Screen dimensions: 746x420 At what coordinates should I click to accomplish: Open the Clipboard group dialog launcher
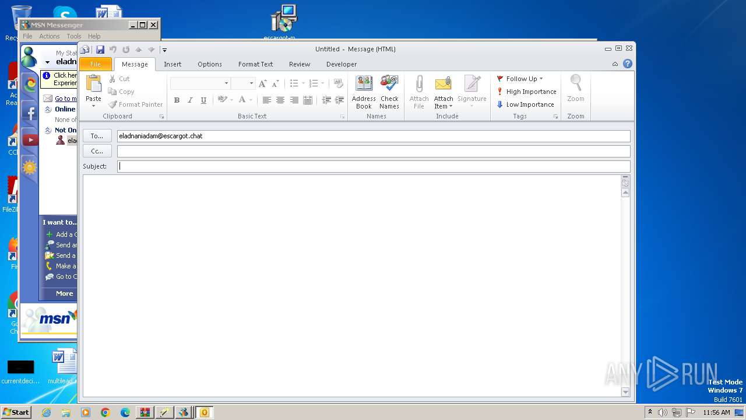pyautogui.click(x=161, y=117)
